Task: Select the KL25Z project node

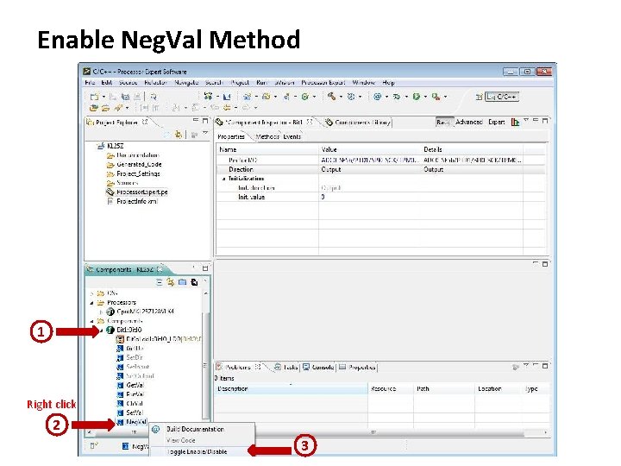Action: click(x=115, y=146)
